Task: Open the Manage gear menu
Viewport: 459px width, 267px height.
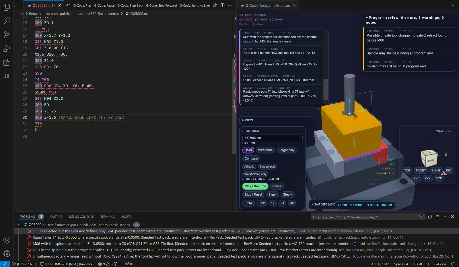Action: pyautogui.click(x=7, y=254)
